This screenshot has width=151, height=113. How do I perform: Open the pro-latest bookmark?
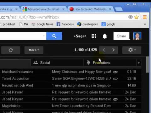[x=8, y=24]
